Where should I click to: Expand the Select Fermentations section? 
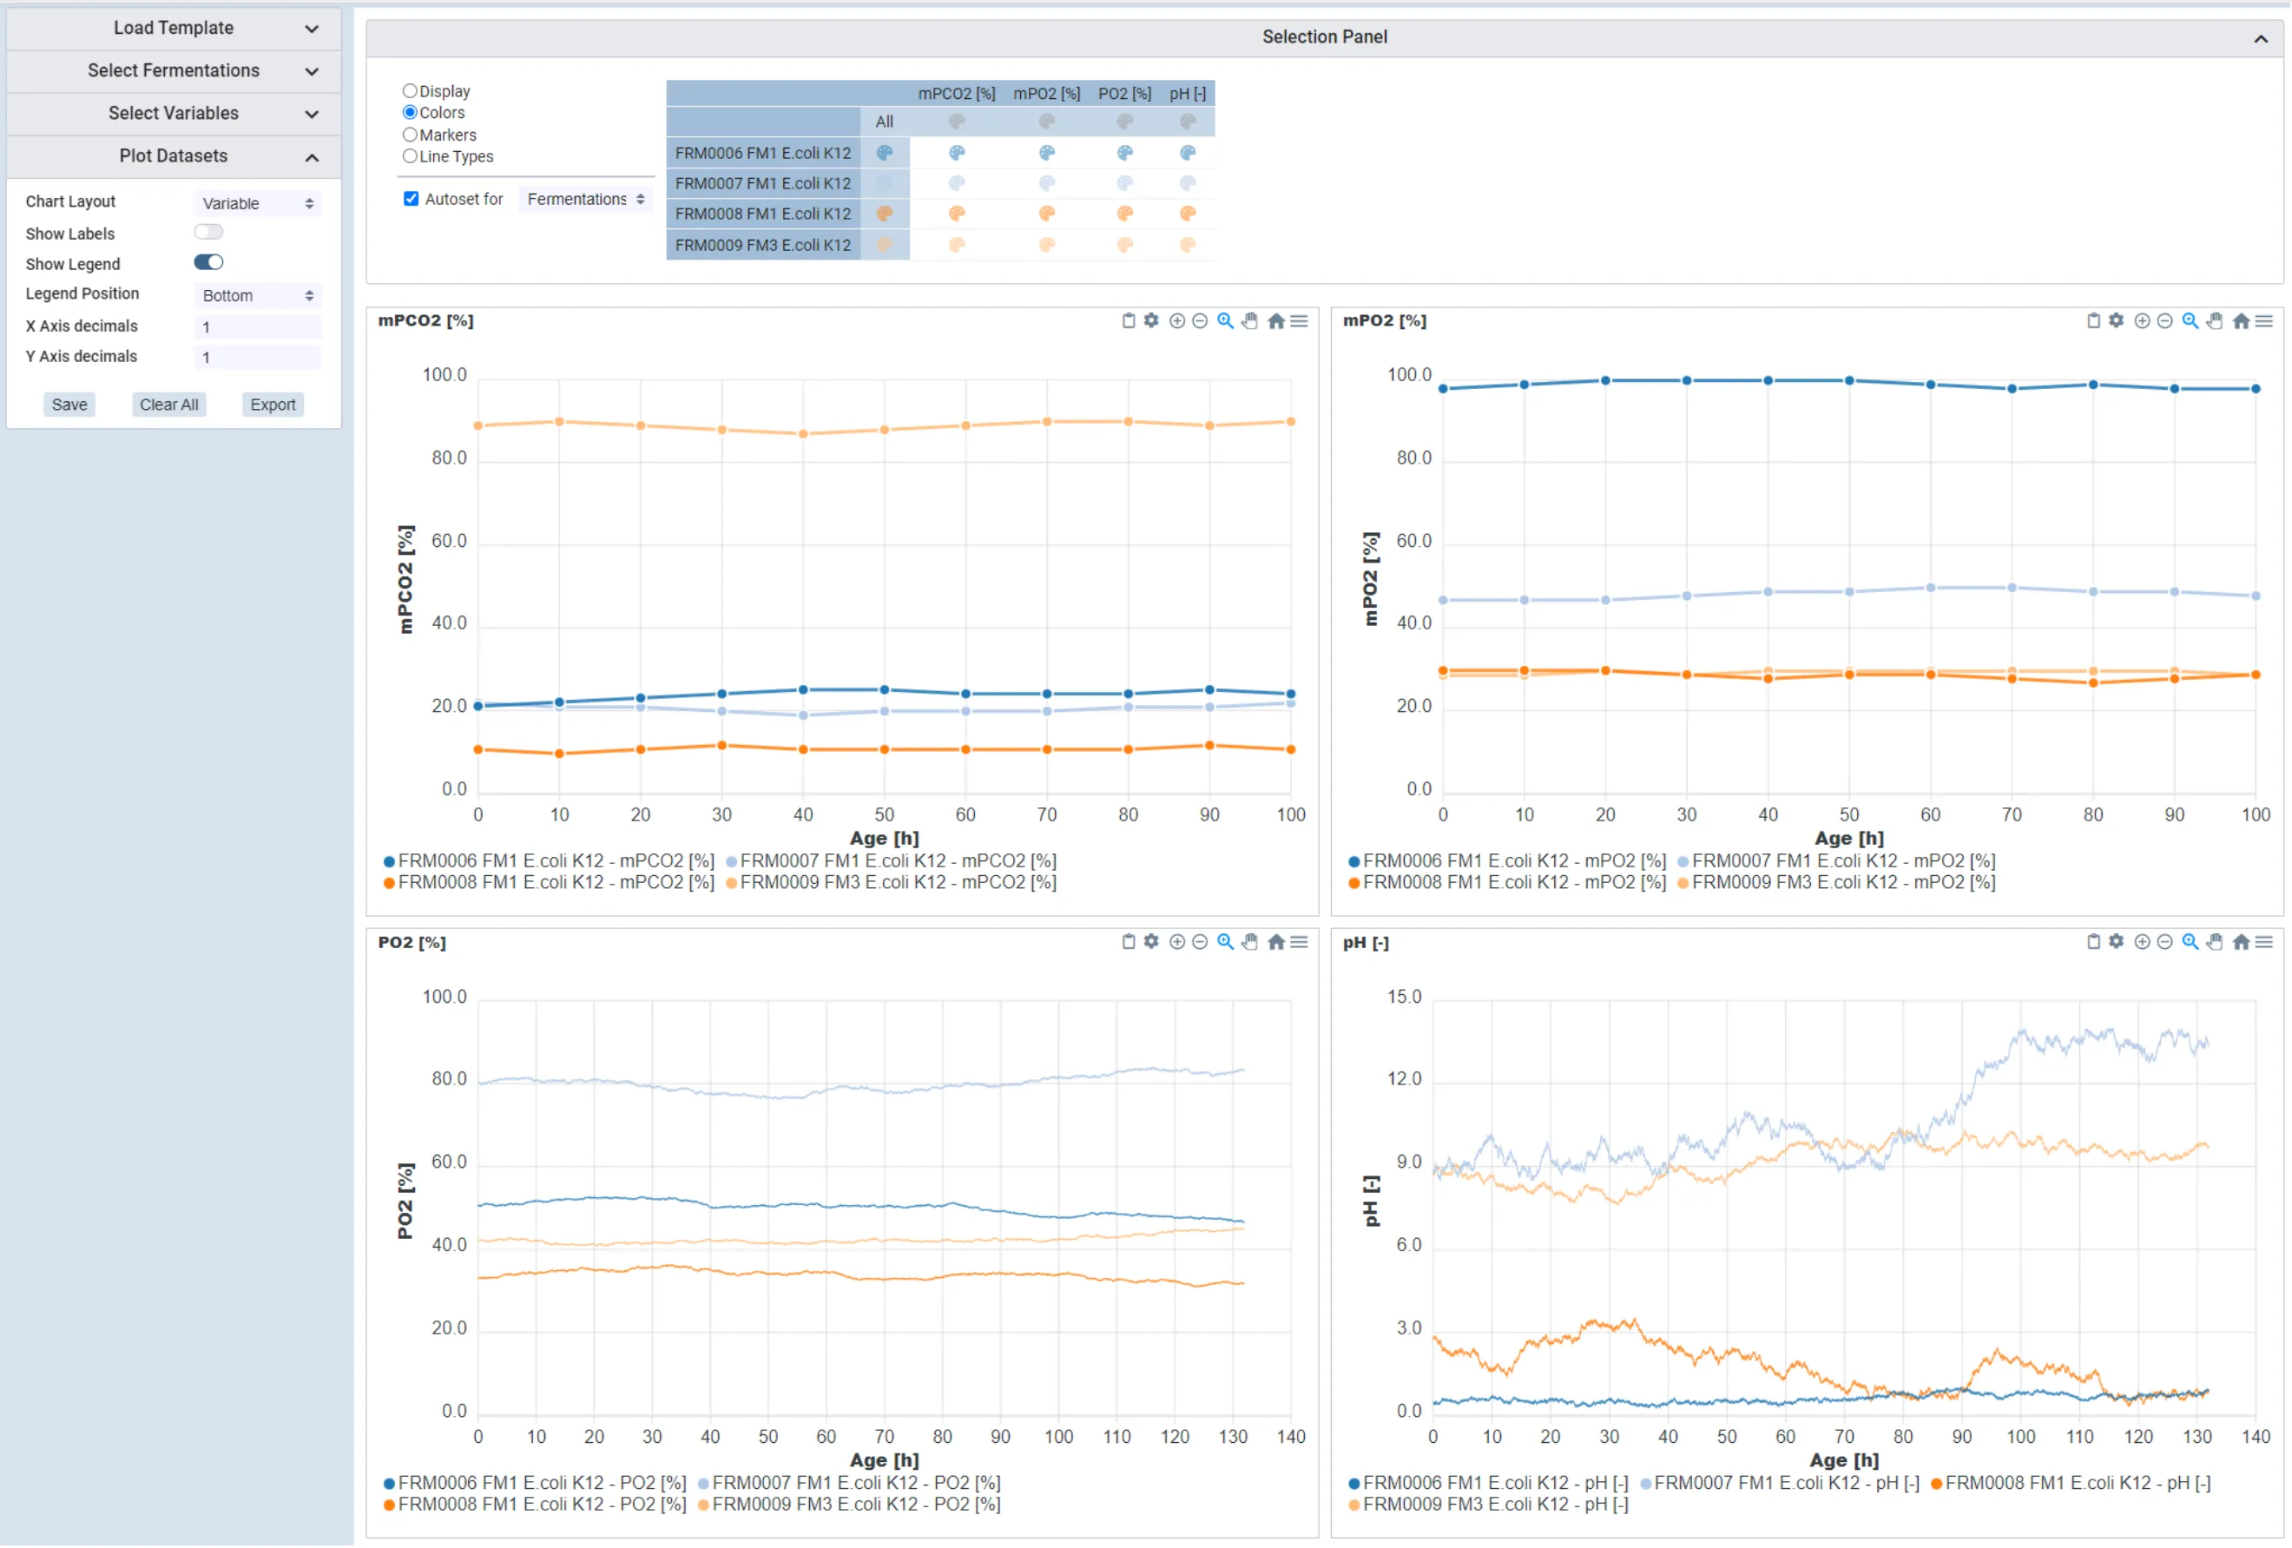(x=174, y=71)
